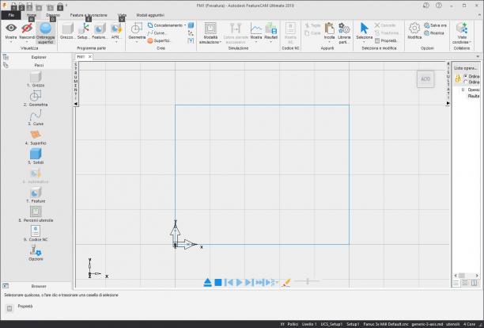Click the eject simulation button
The height and width of the screenshot is (328, 484).
[207, 282]
